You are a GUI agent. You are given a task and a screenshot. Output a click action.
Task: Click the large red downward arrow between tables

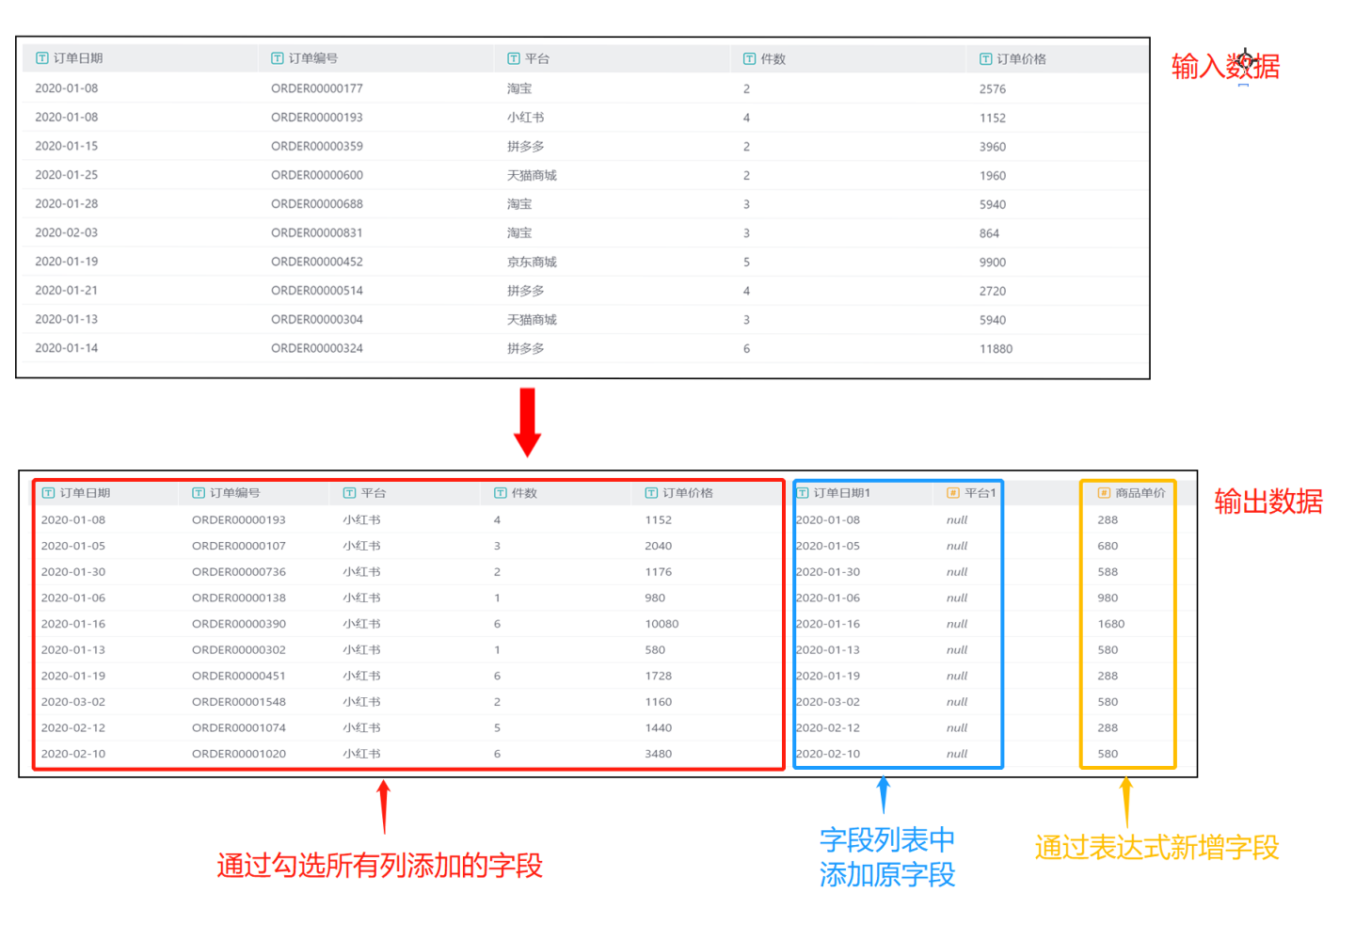528,422
